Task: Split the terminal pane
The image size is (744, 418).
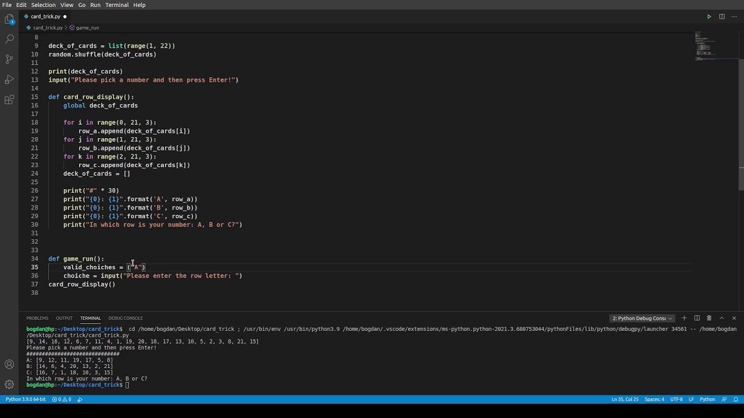Action: coord(697,318)
